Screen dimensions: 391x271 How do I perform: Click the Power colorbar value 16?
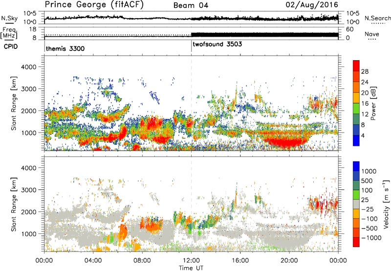coord(365,104)
